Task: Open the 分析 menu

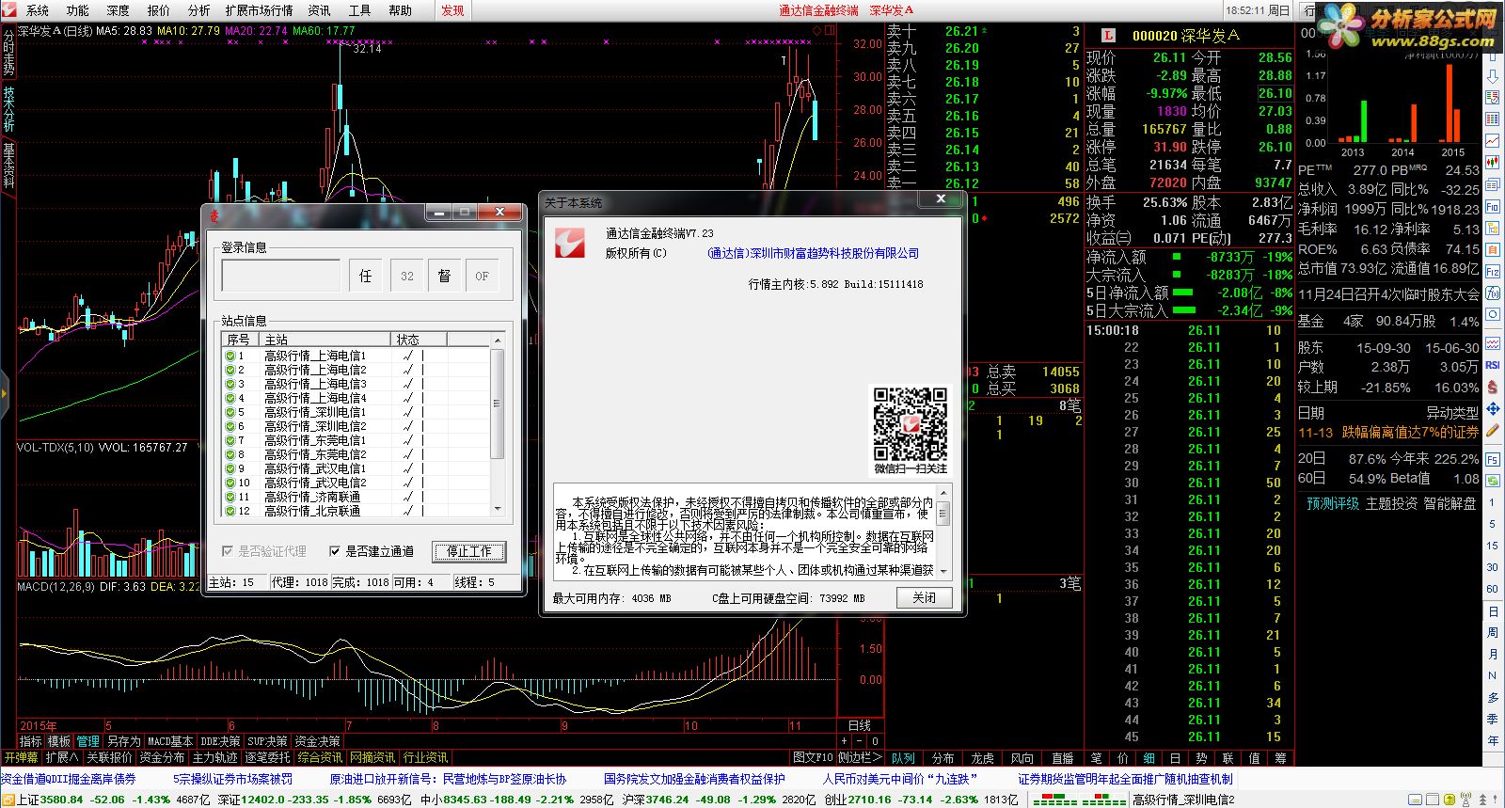Action: click(x=199, y=10)
